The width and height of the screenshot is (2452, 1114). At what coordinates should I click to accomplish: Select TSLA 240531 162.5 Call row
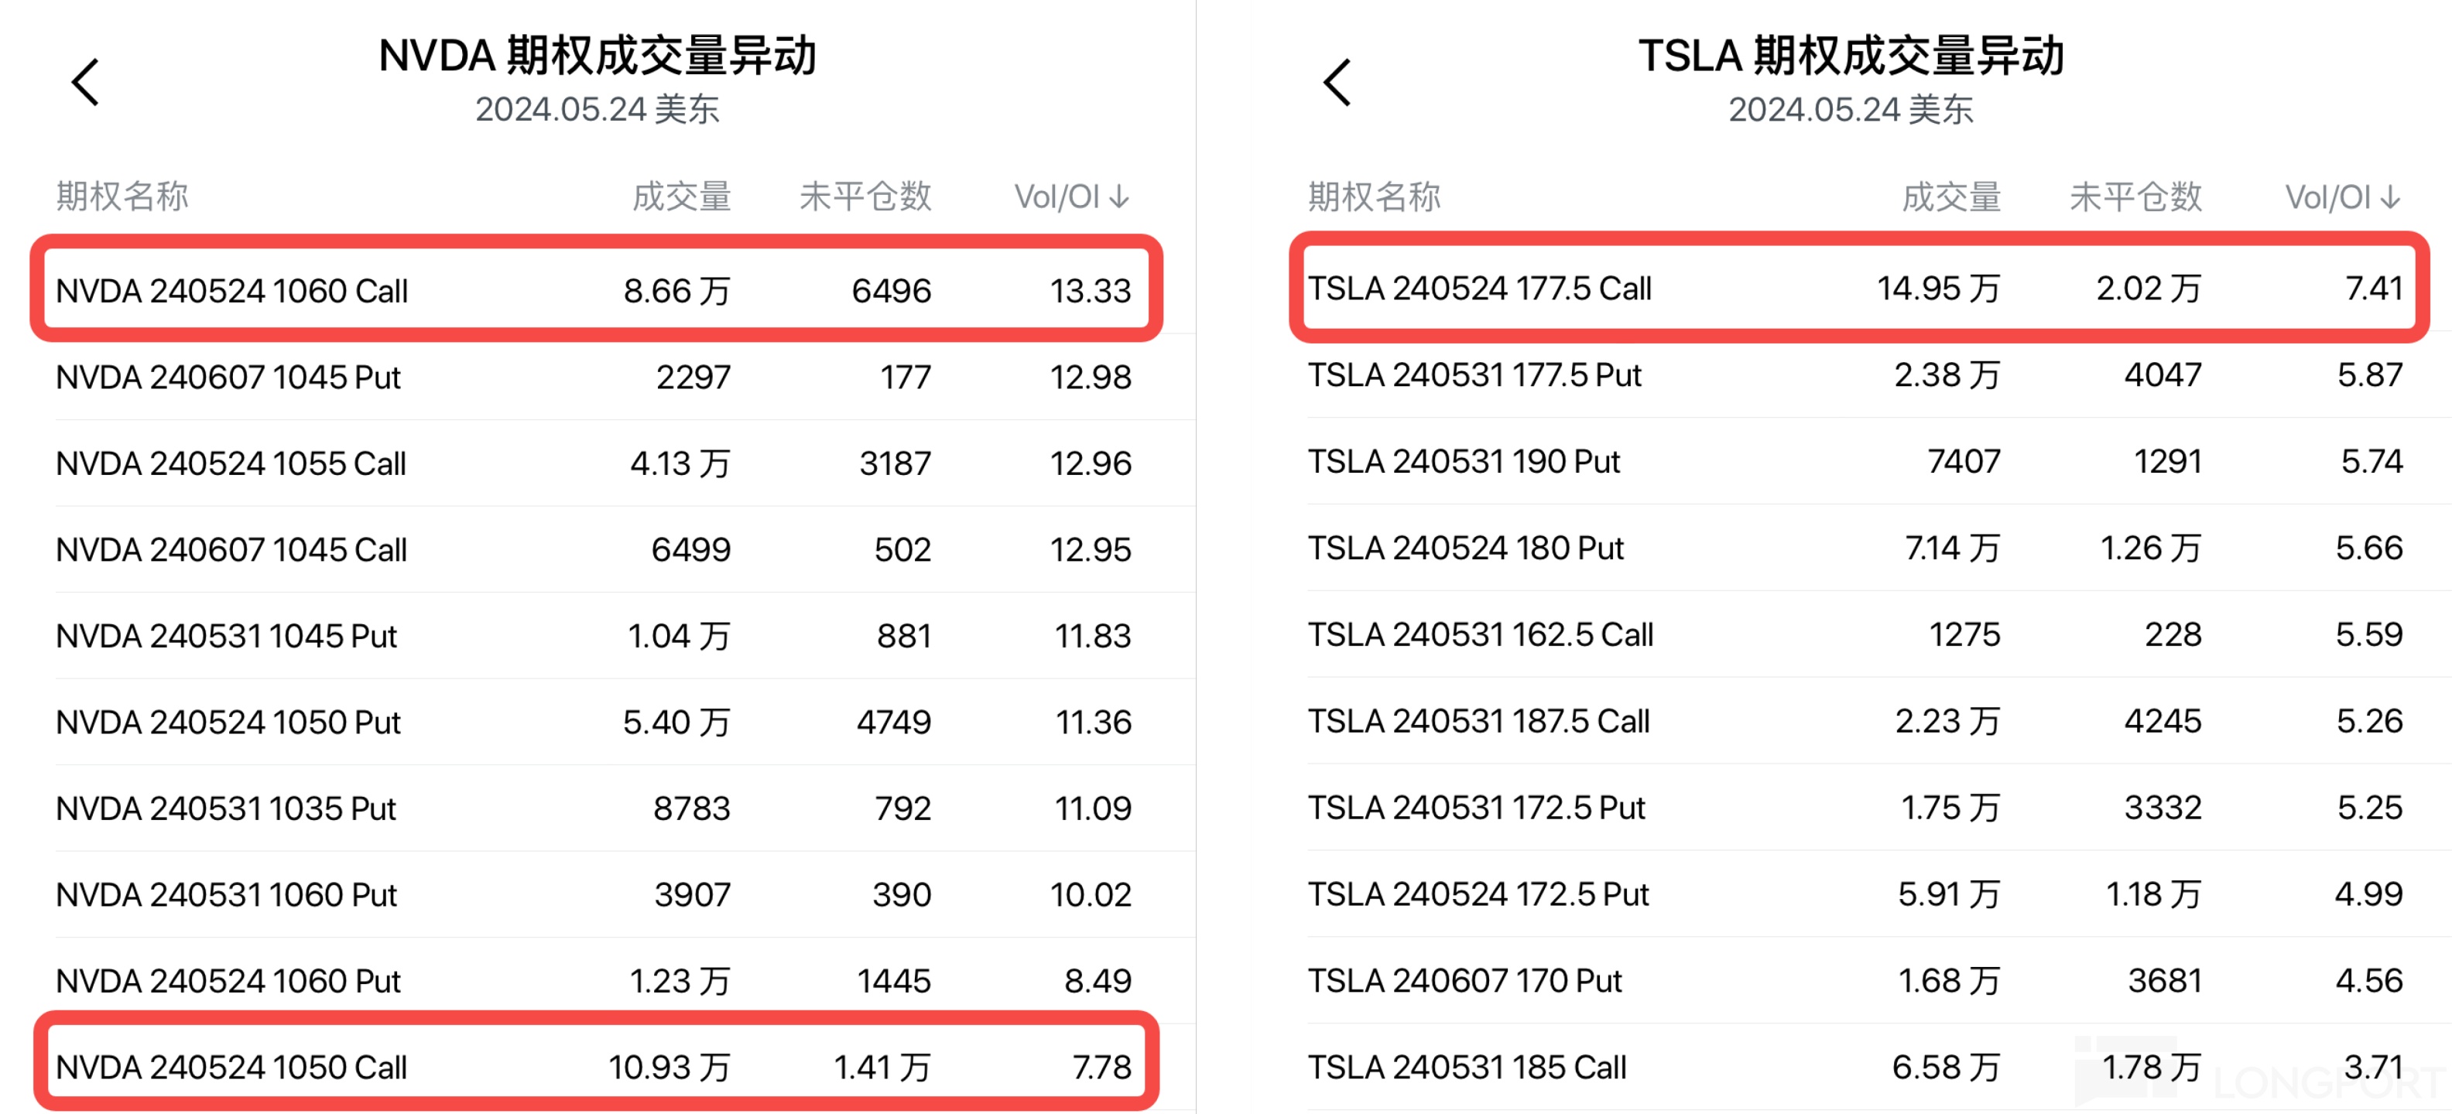pos(1481,635)
